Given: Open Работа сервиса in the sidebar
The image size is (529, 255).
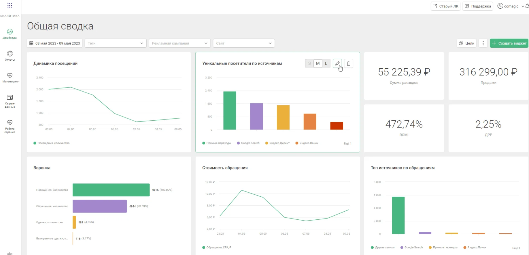Looking at the screenshot, I should (10, 126).
